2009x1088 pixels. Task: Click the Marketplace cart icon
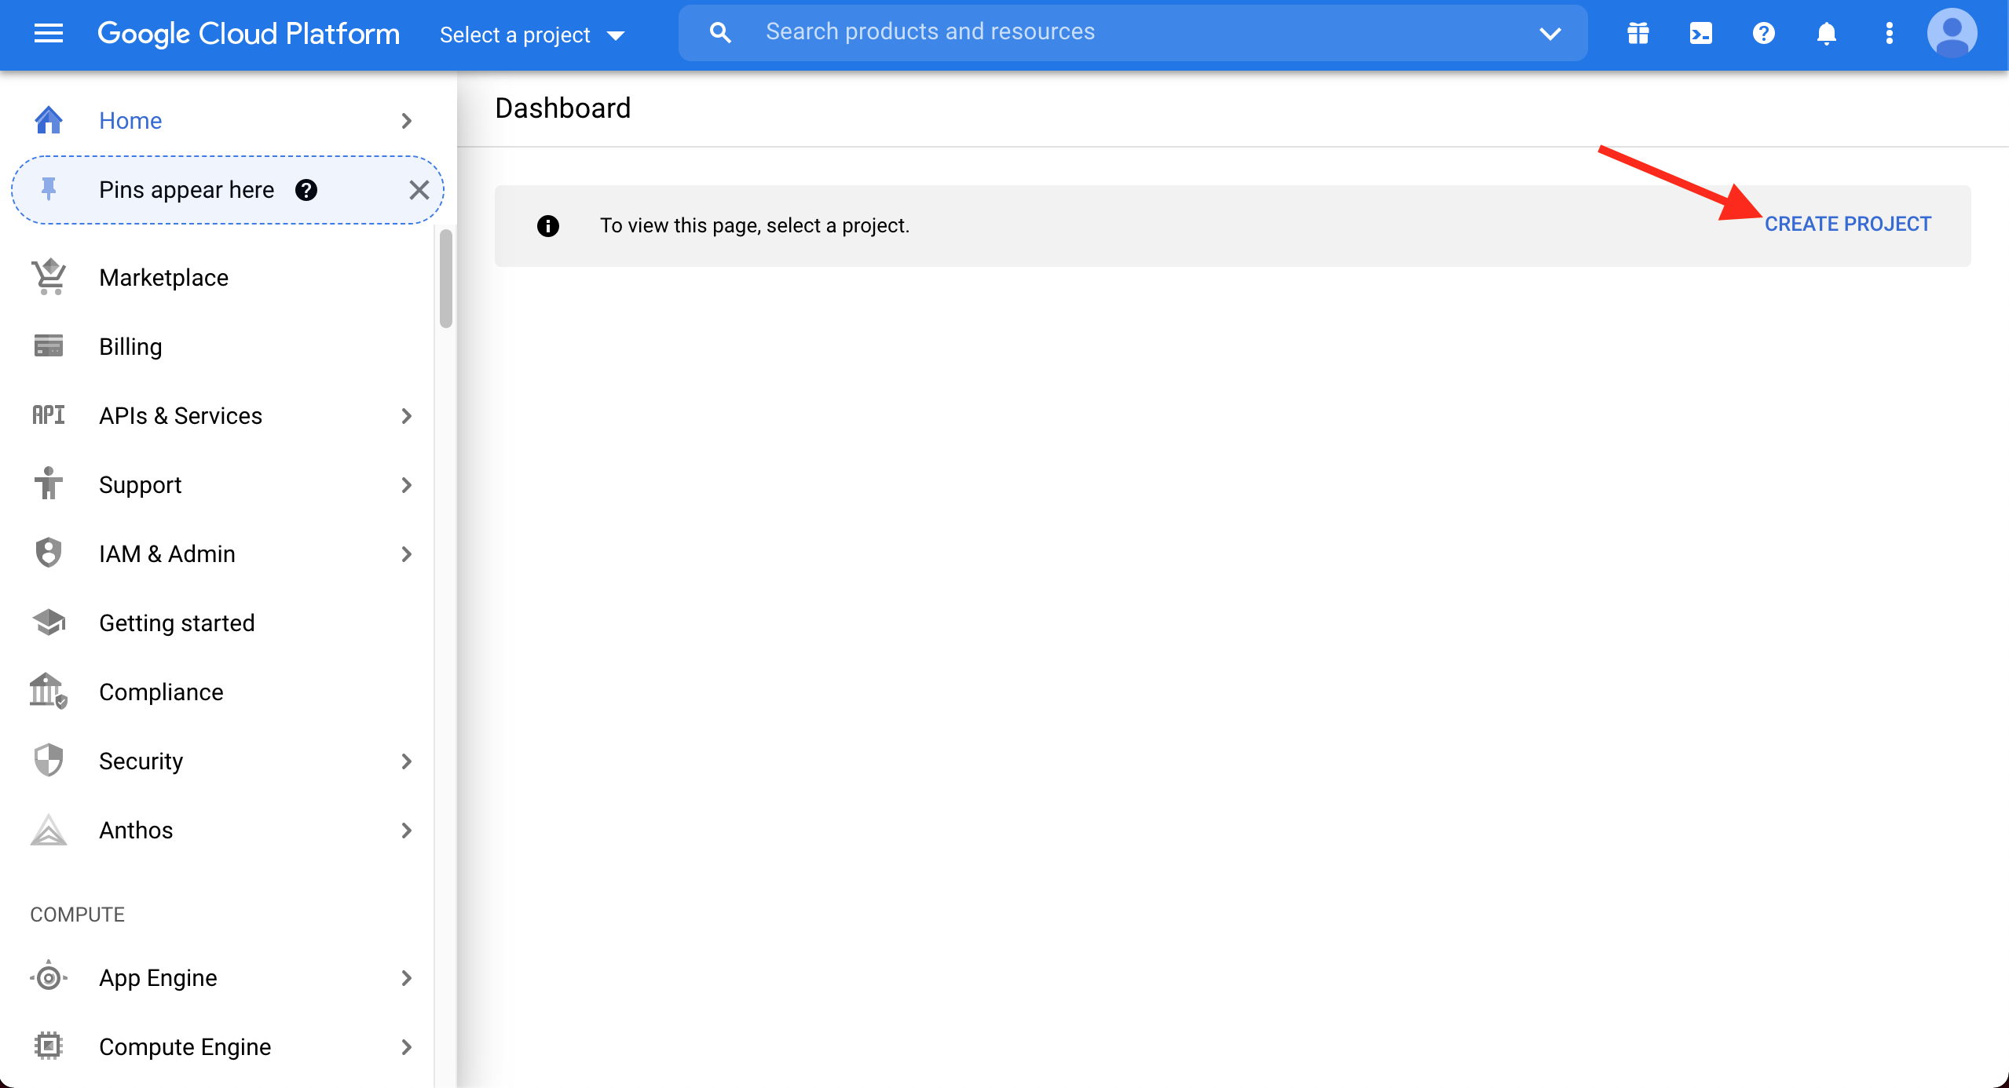(49, 277)
